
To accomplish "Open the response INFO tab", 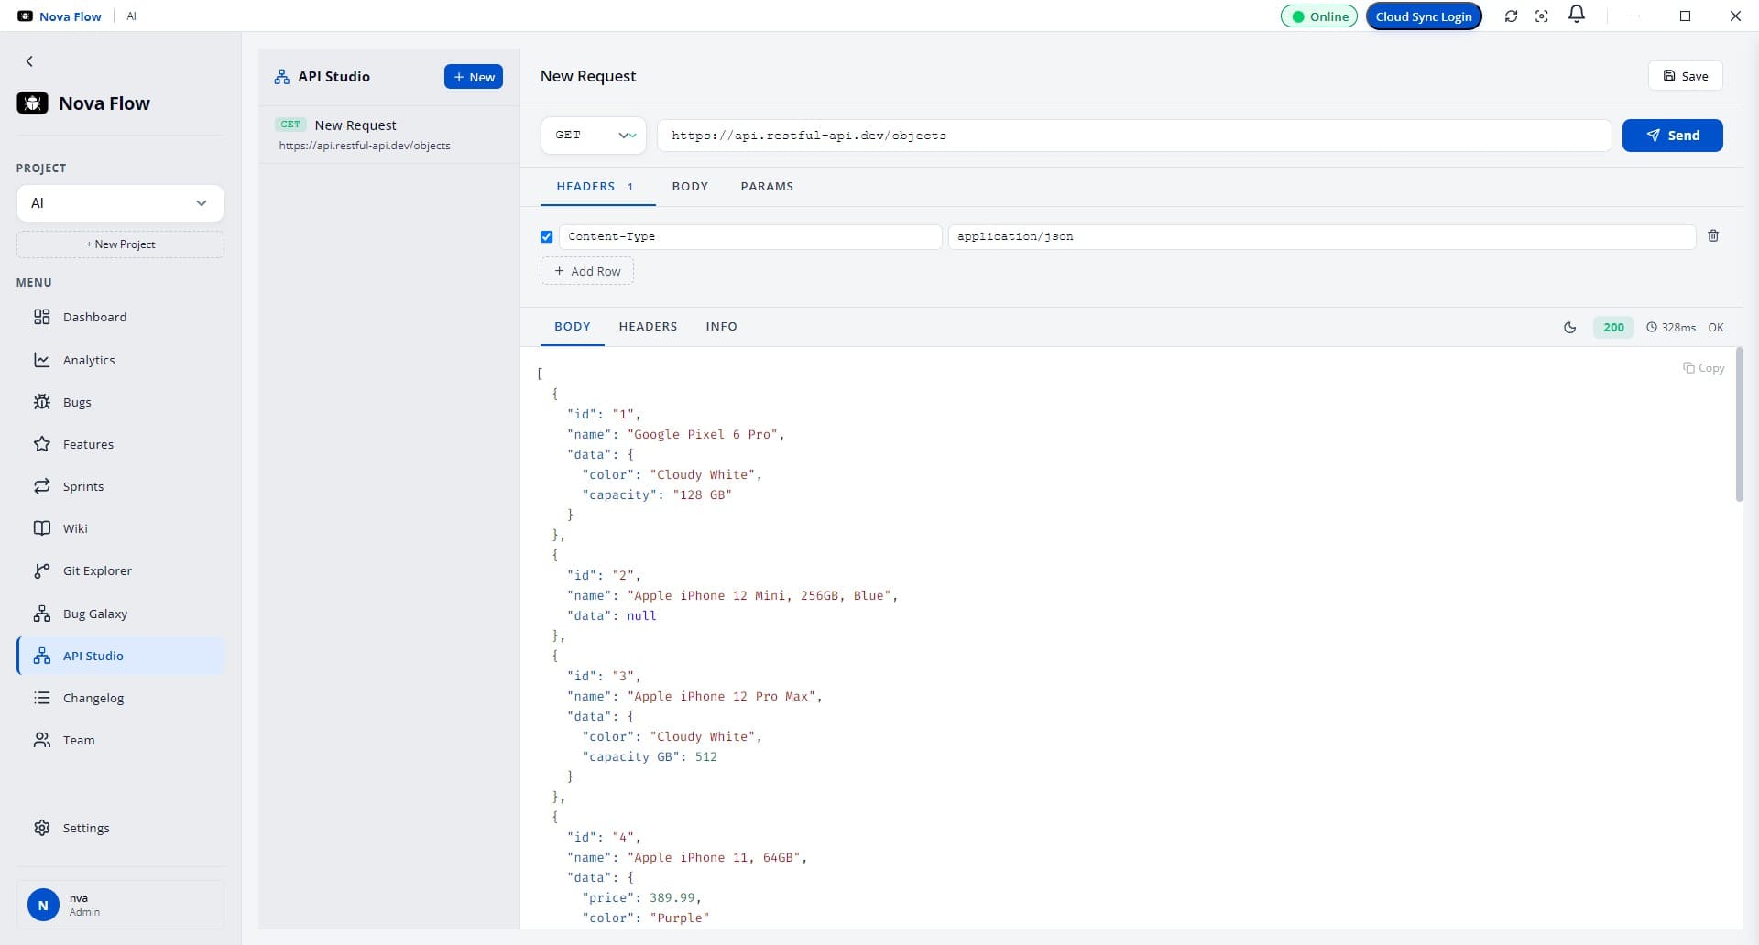I will (x=721, y=326).
